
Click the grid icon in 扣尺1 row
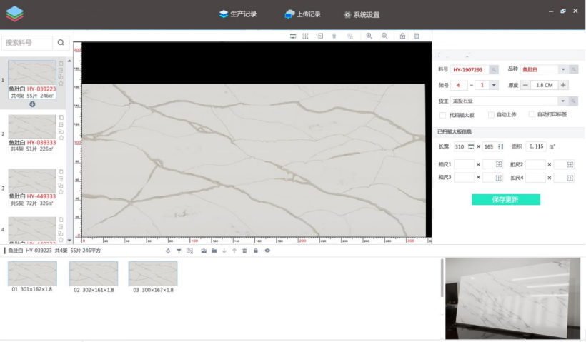(x=499, y=164)
